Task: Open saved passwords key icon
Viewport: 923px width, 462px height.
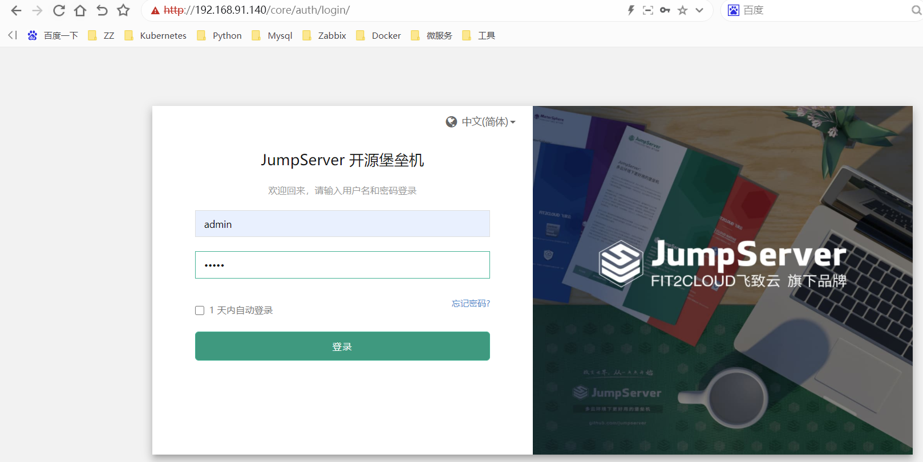Action: tap(665, 10)
